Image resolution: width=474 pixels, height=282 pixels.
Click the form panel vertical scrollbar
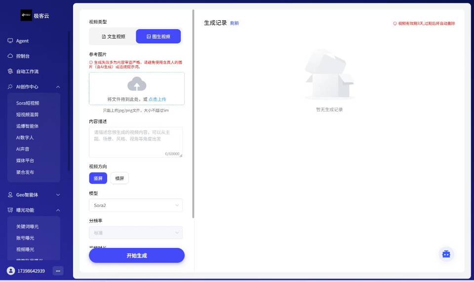(x=193, y=114)
